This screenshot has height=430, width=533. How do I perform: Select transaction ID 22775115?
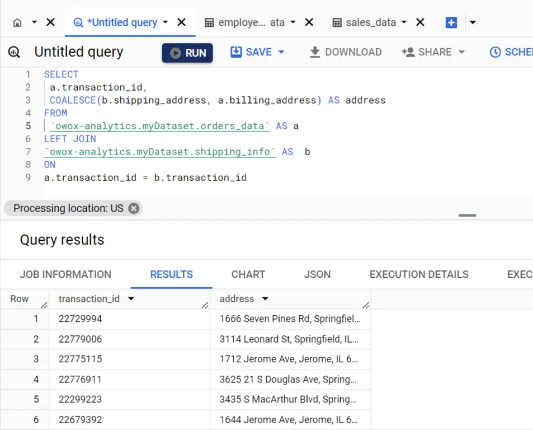(x=80, y=359)
